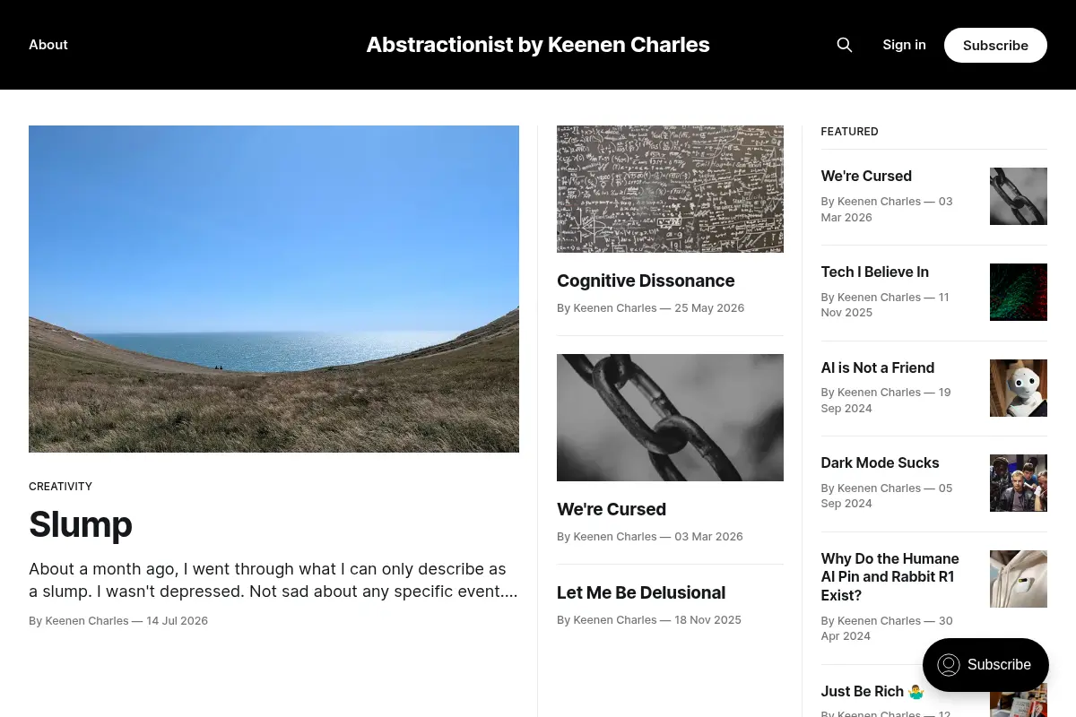This screenshot has height=717, width=1076.
Task: Click the Slump excerpt starting 'About a month ago'
Action: 273,580
